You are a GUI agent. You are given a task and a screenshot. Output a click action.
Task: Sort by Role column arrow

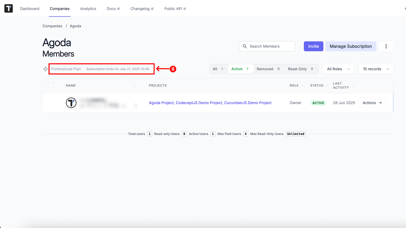302,86
